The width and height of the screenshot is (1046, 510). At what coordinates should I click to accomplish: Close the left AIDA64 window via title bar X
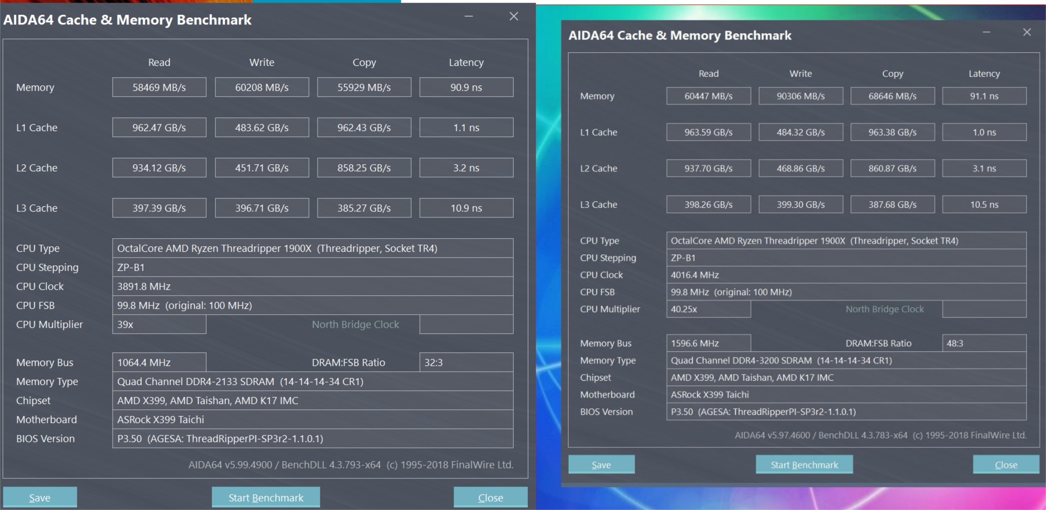514,16
